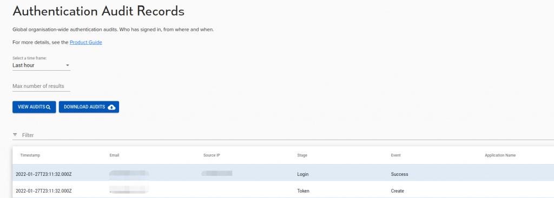Sort by the Source IP column header

tap(212, 155)
